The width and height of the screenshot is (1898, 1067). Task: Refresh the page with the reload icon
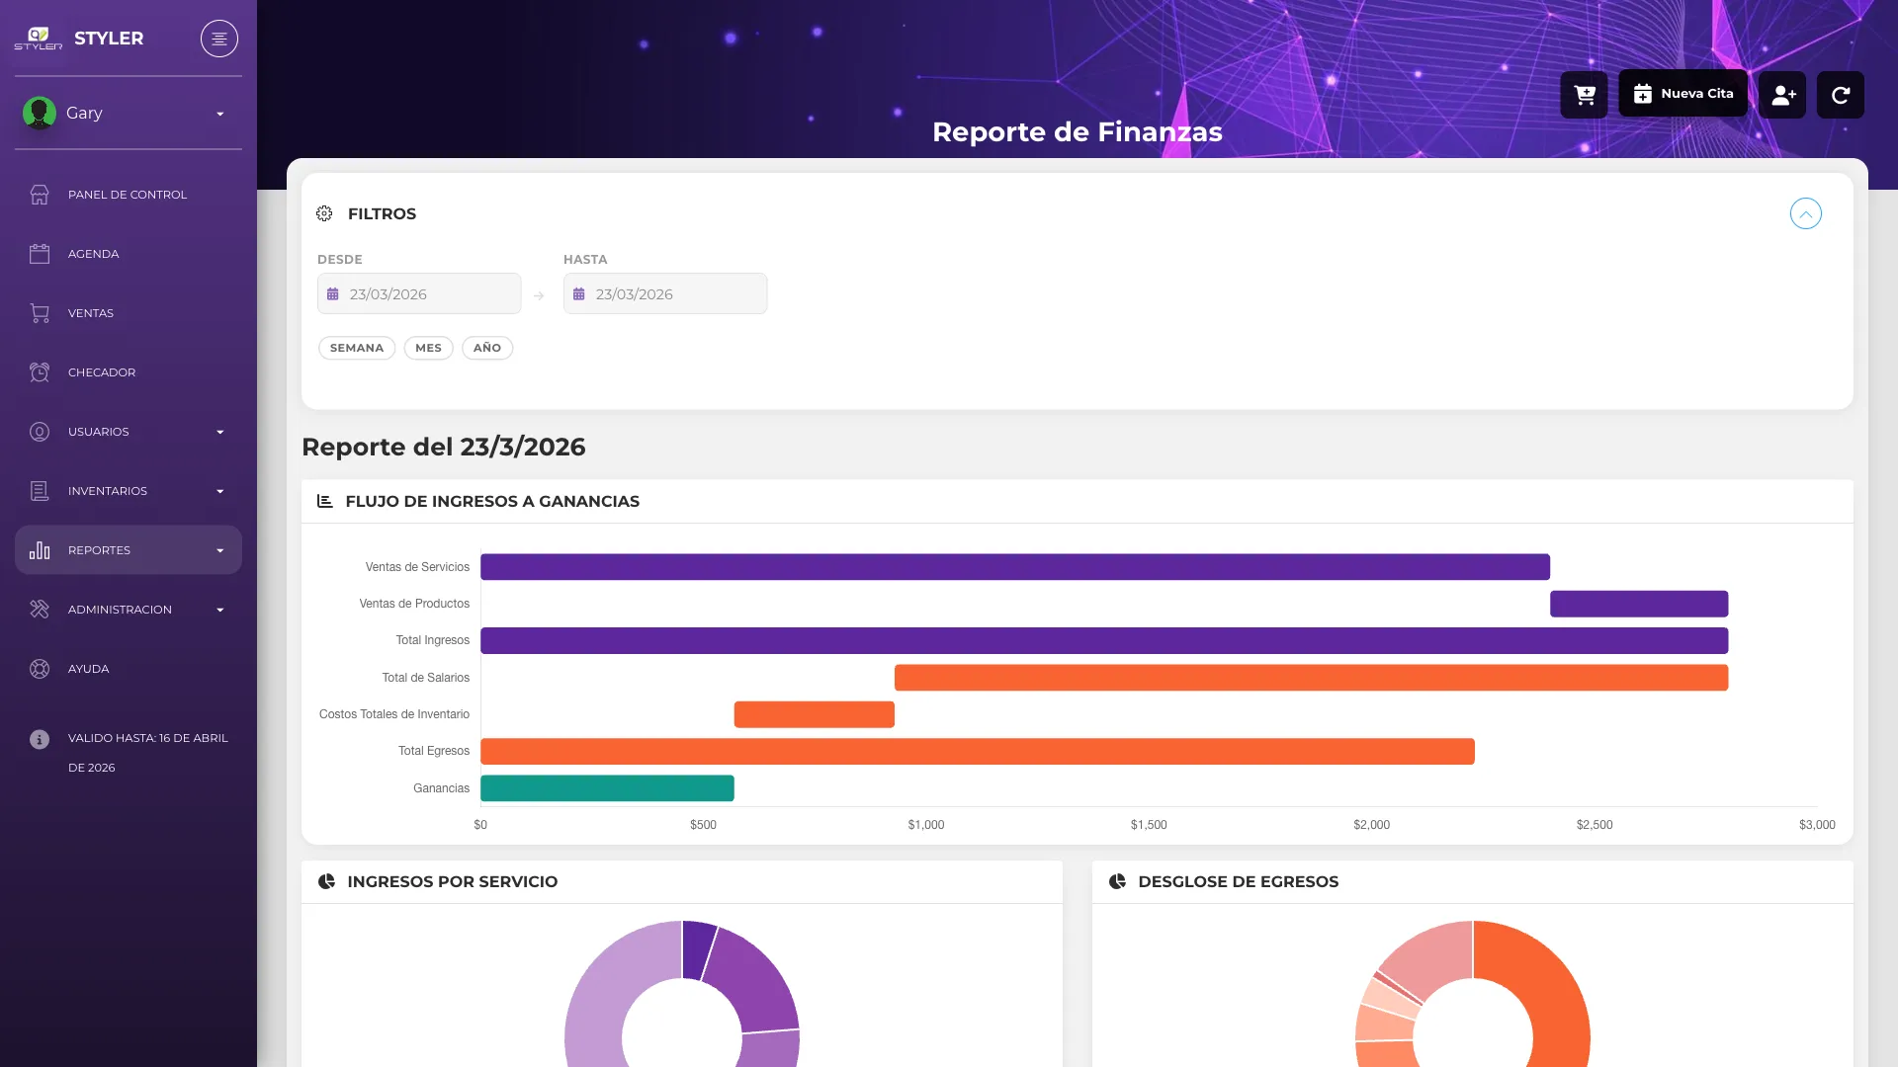(1841, 95)
